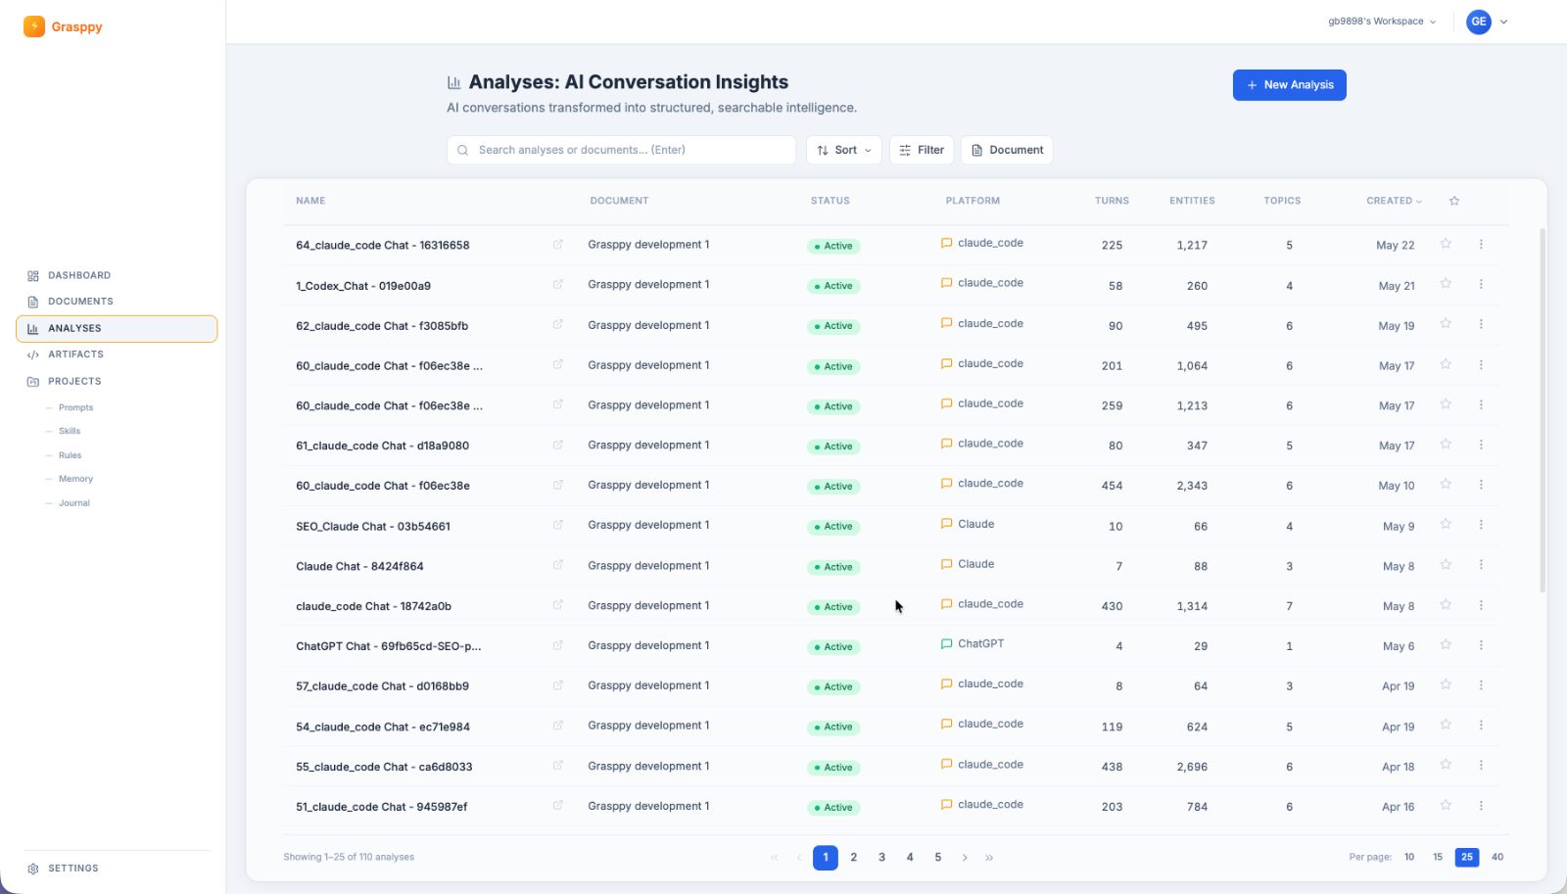
Task: Open external link for Claude Chat - 8424f864
Action: 558,566
